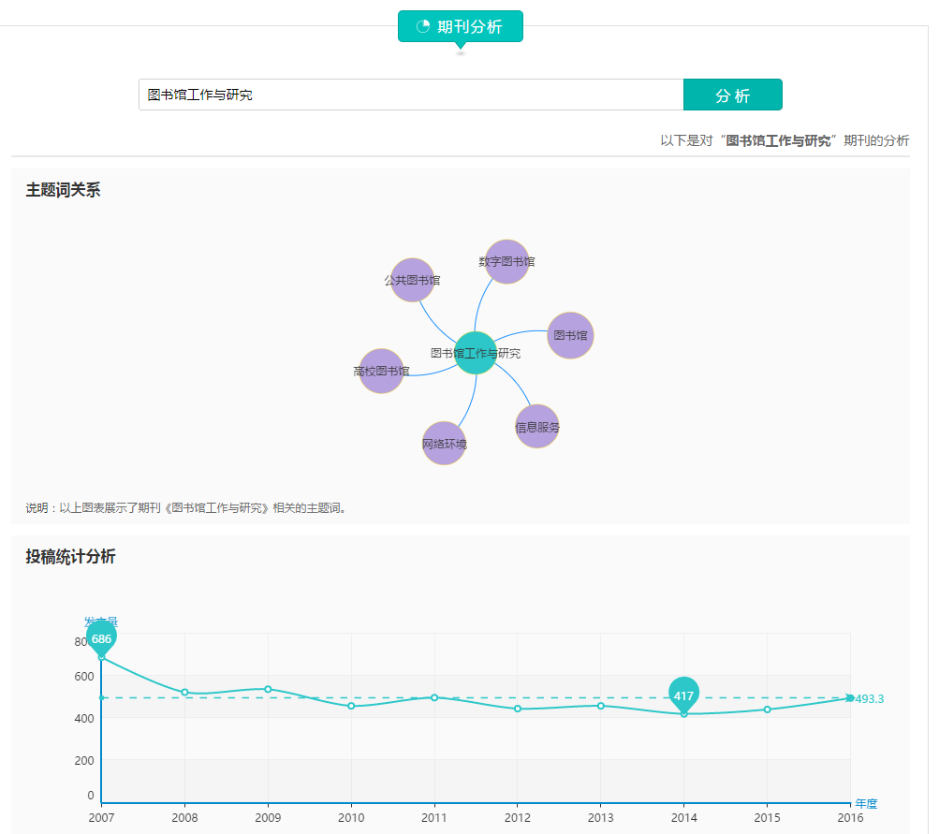939x834 pixels.
Task: Click the 2013 data point on line chart
Action: [601, 706]
